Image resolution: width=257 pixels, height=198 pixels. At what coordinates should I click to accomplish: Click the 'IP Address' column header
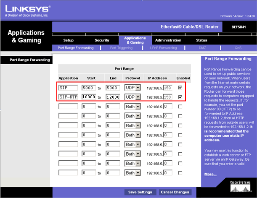coord(157,78)
